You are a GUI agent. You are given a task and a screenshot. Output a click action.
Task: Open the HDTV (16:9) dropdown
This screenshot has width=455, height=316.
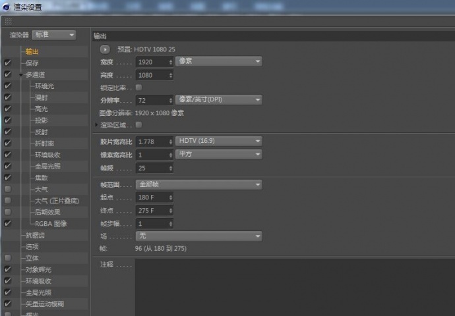219,141
